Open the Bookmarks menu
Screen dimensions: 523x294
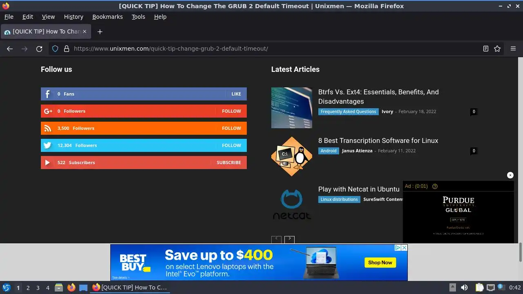point(107,17)
